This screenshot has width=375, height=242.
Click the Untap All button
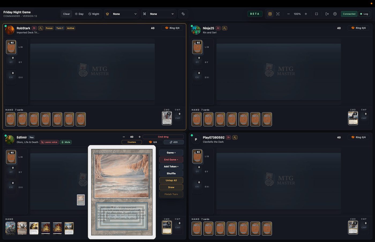pos(171,180)
